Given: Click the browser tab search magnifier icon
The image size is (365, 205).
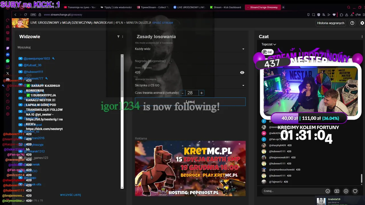Looking at the screenshot, I should [348, 7].
